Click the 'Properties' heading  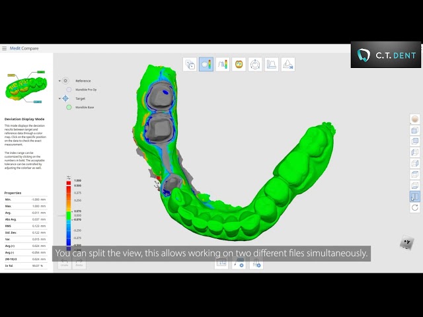coord(13,193)
